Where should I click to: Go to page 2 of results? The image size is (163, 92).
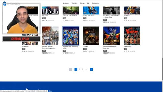coord(79,69)
